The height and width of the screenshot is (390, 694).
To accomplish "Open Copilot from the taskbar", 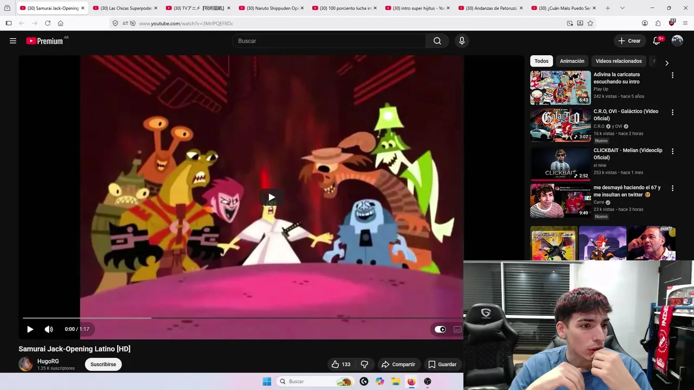I will coord(380,381).
